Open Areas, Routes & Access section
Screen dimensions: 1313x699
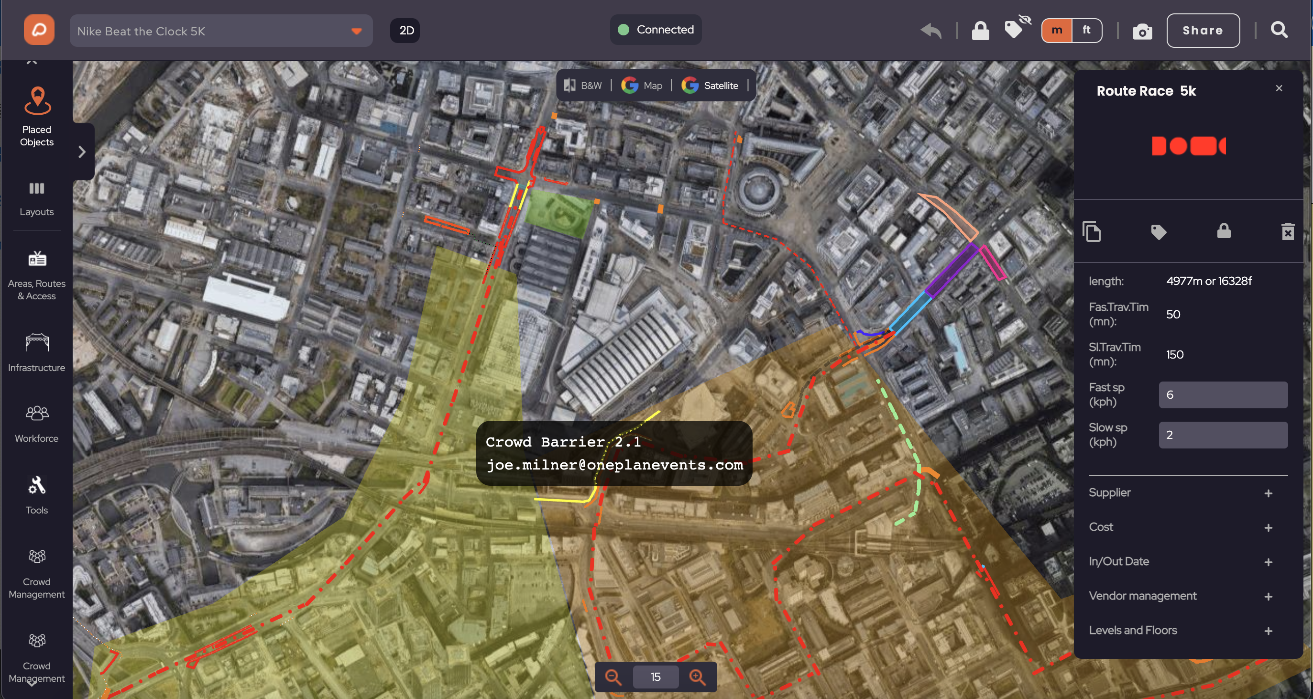(x=37, y=275)
